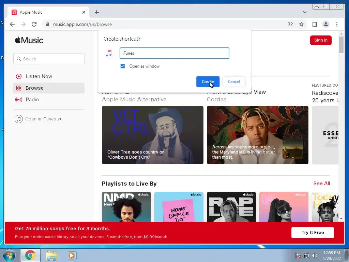Click the Chrome icon in the taskbar
Viewport: 349px width, 262px height.
(30, 255)
